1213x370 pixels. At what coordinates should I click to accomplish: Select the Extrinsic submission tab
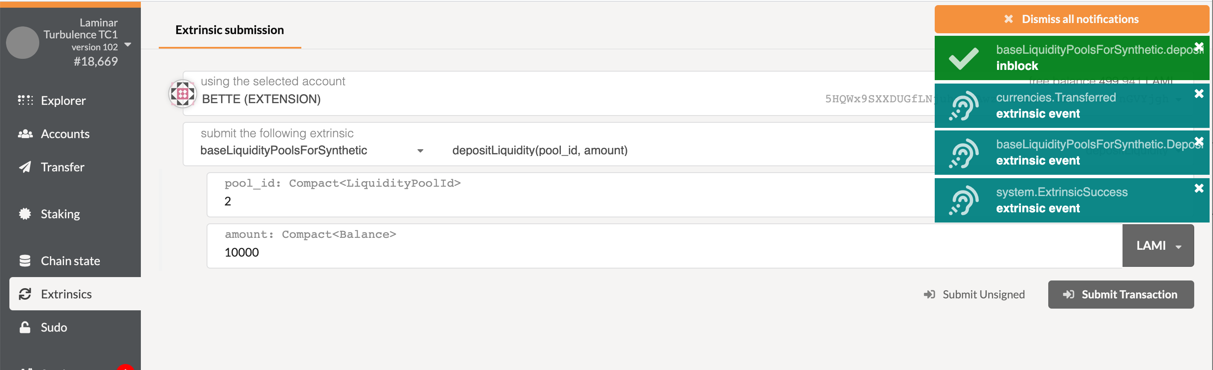click(229, 30)
